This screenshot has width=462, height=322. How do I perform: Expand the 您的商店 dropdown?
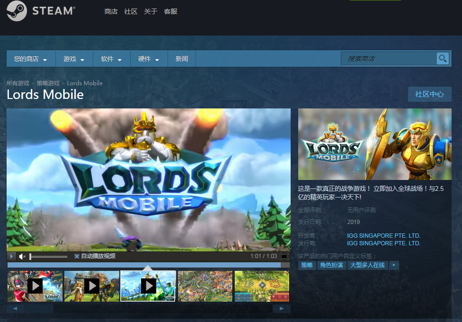click(x=31, y=59)
